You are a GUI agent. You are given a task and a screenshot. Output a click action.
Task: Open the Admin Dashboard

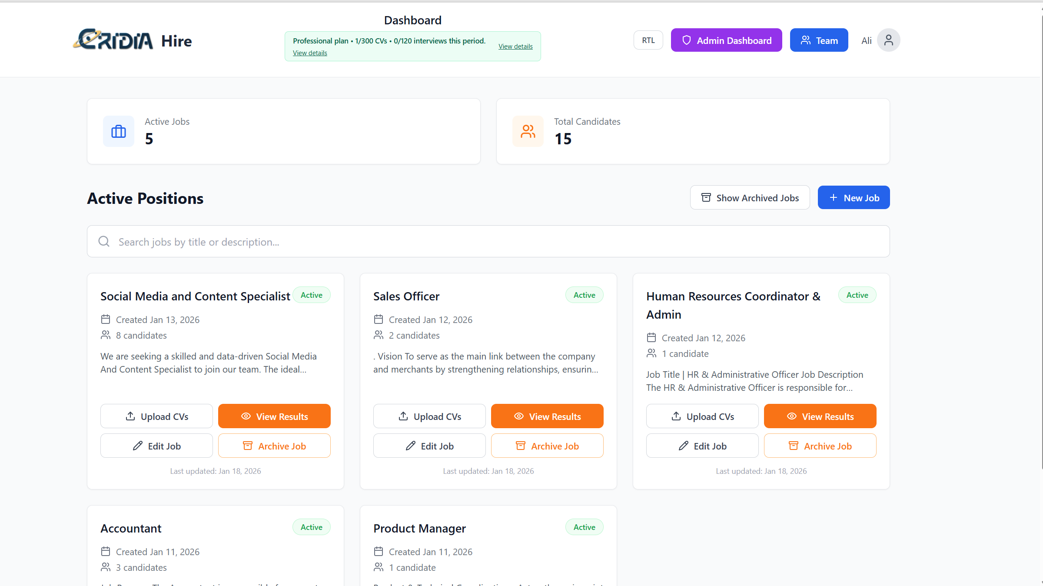[x=726, y=40]
